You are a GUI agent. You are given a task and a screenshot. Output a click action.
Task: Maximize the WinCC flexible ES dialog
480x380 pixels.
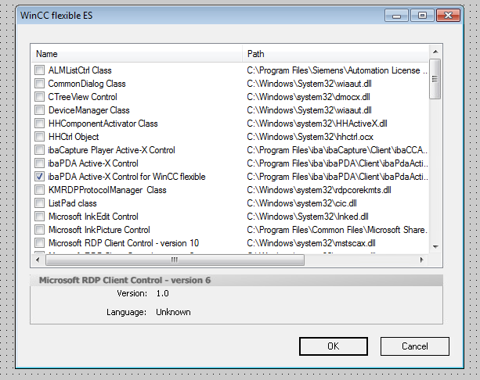point(423,16)
